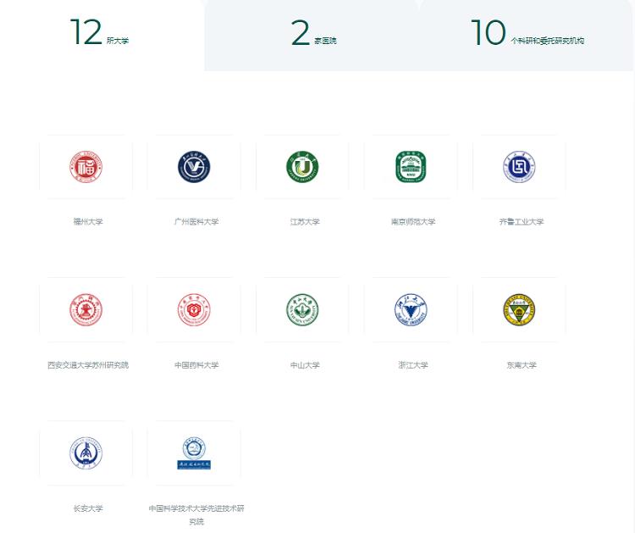The image size is (635, 533).
Task: Click the 广州医科大学 navy logo
Action: tap(194, 167)
